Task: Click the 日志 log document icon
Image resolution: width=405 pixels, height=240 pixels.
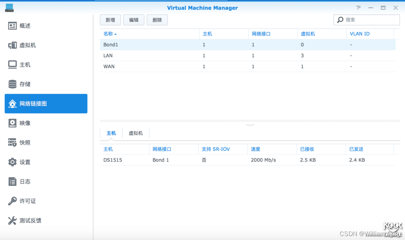Action: tap(12, 182)
